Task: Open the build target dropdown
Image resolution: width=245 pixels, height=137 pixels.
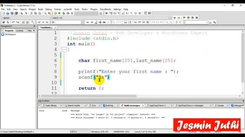Action: [87, 13]
